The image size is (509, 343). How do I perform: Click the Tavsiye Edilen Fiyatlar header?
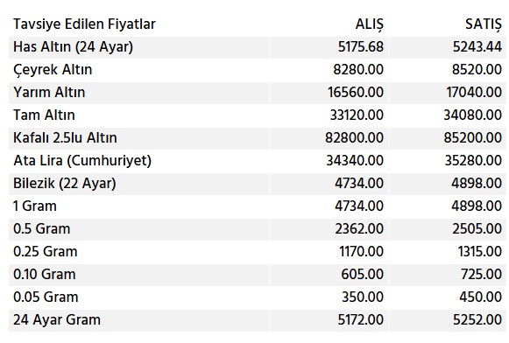coord(84,24)
